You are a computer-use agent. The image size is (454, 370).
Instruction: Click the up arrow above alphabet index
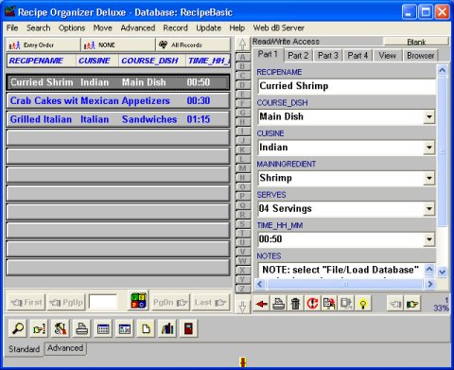point(242,44)
